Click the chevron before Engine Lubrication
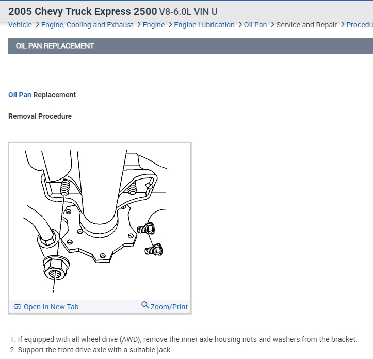Screen dimensions: 373x359 coord(170,25)
